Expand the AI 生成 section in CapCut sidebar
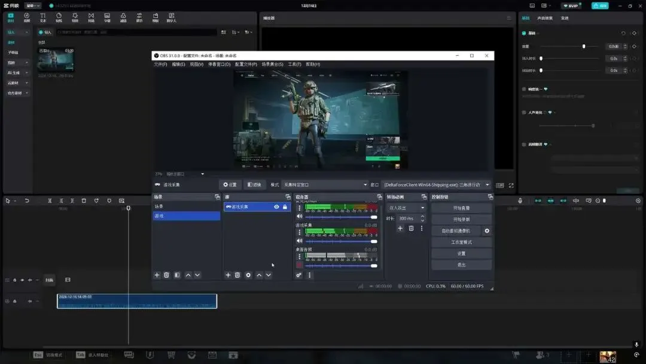The image size is (646, 364). 18,72
